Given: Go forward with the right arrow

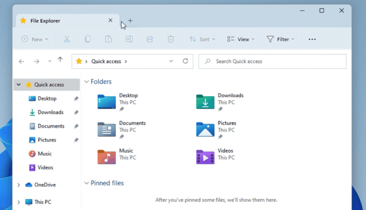Looking at the screenshot, I should (37, 62).
